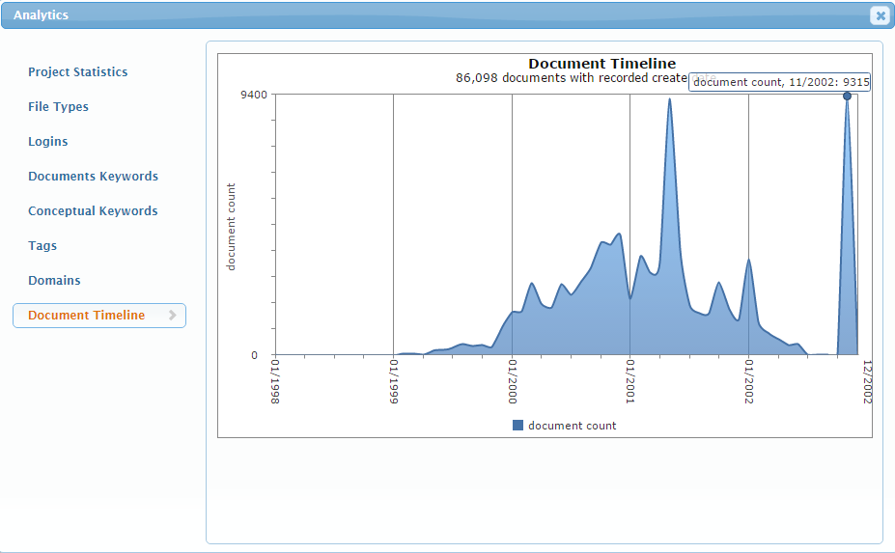Image resolution: width=895 pixels, height=553 pixels.
Task: Toggle the document count legend label
Action: coord(572,426)
